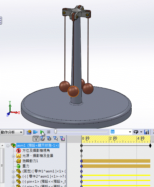Click asm1 end keyframe diamond
This screenshot has width=154, height=187.
tap(150, 145)
